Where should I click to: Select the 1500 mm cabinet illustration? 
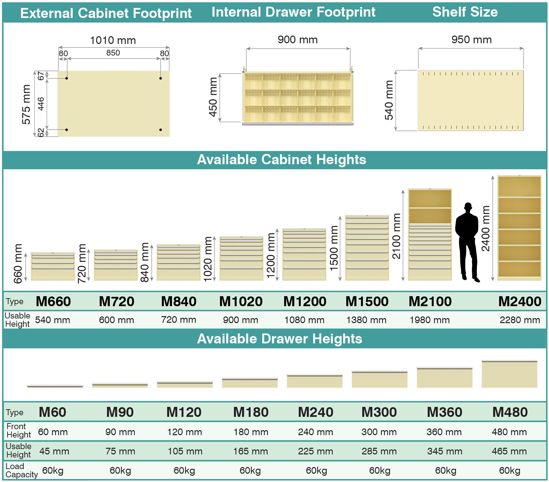tap(367, 248)
